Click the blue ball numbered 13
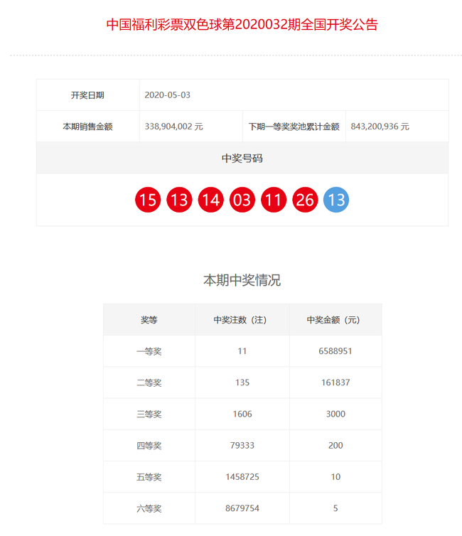Screen dimensions: 462x536 pyautogui.click(x=336, y=200)
